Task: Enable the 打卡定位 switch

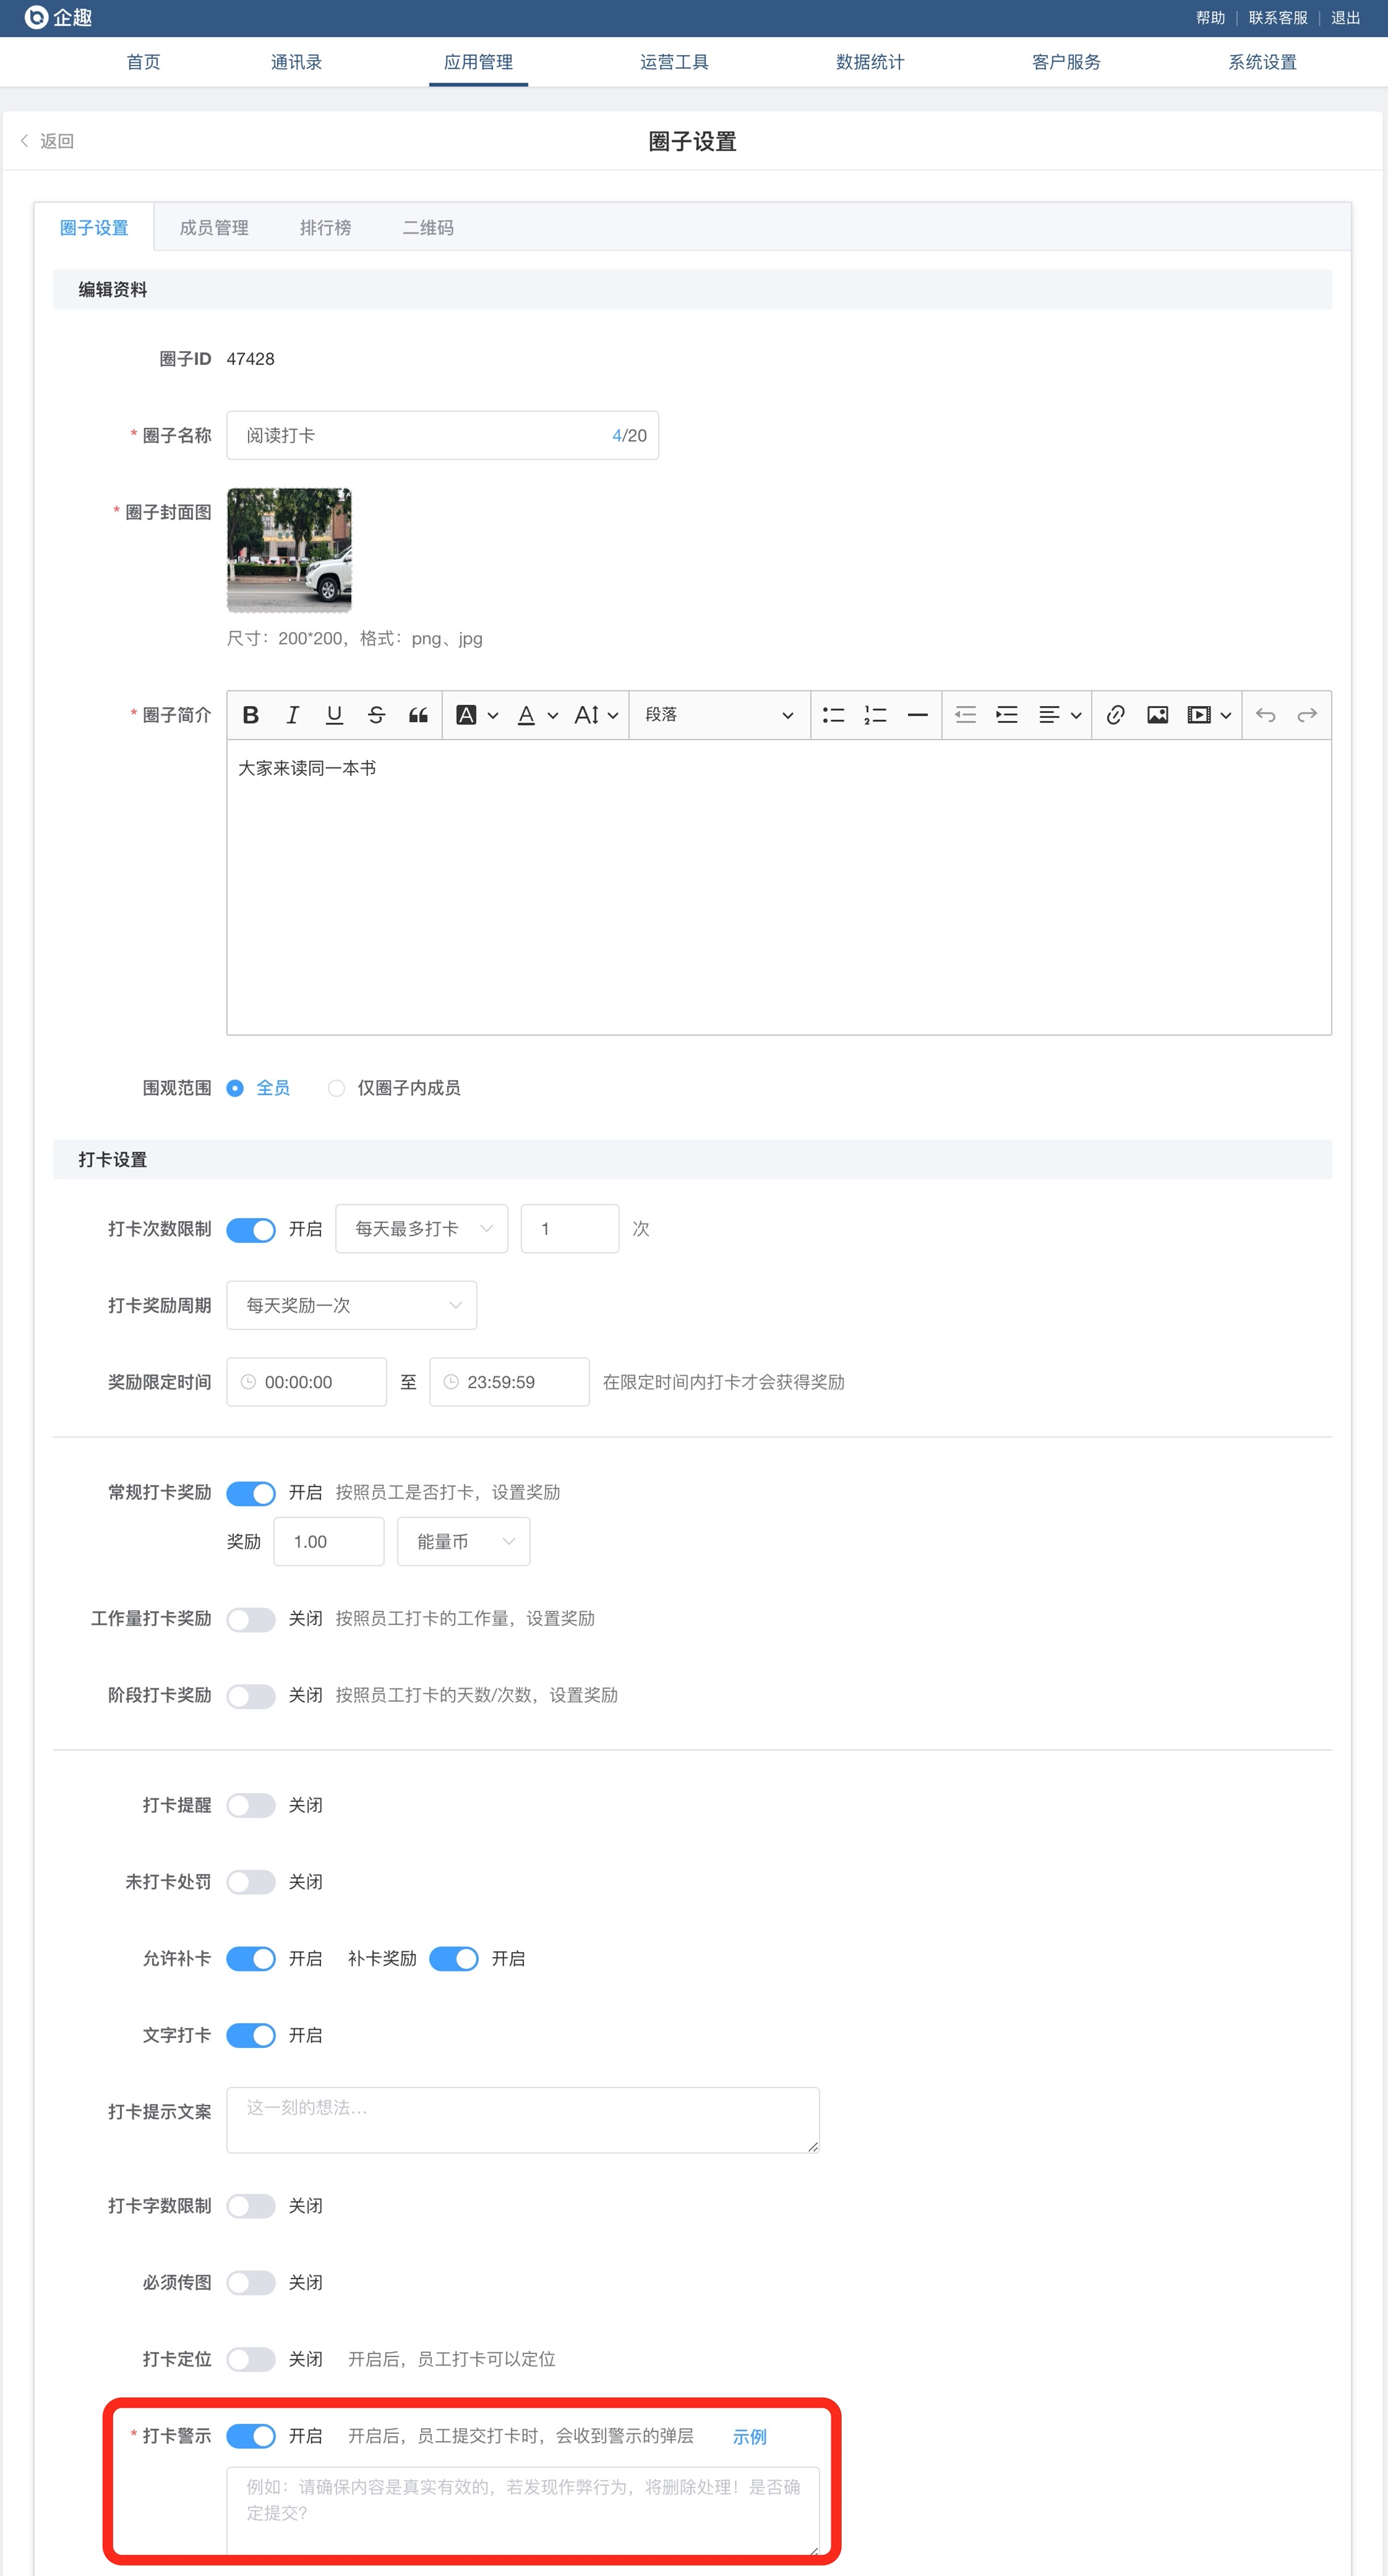Action: coord(251,2360)
